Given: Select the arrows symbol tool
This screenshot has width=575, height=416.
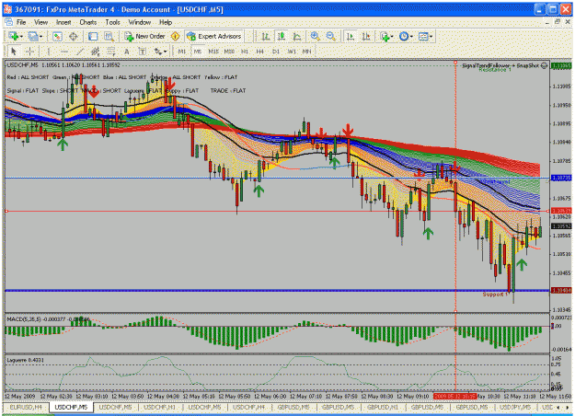Looking at the screenshot, I should [158, 52].
